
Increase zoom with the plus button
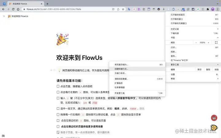tap(208, 43)
